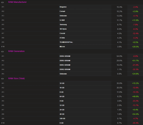Select the TEAMGROUP Inc. row

71,42
